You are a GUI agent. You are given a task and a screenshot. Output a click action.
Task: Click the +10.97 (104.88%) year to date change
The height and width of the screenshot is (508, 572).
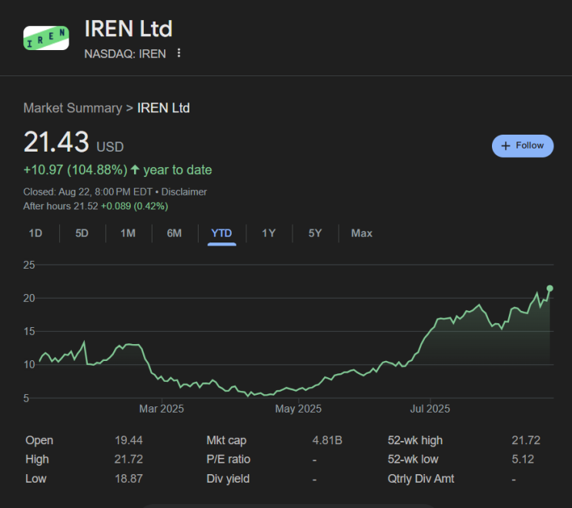click(x=118, y=170)
